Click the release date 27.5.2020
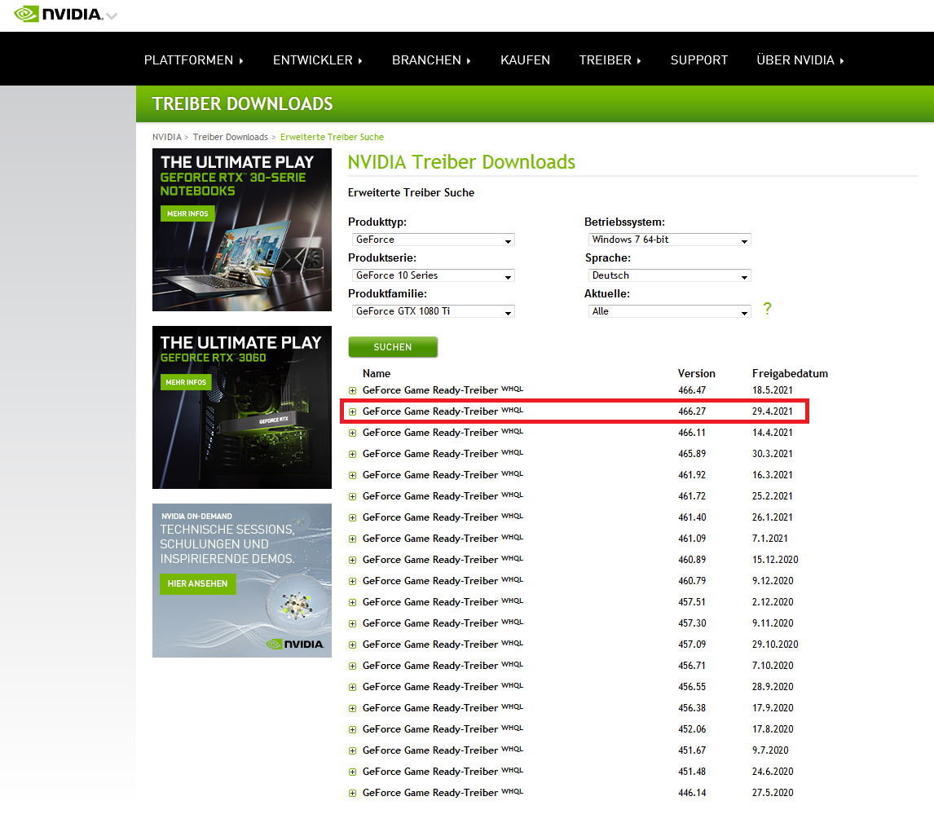This screenshot has width=934, height=814. click(x=773, y=793)
